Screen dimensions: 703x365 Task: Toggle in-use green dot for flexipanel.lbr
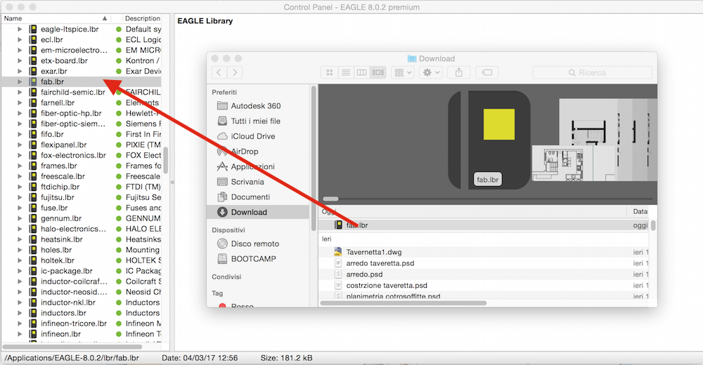(x=119, y=145)
